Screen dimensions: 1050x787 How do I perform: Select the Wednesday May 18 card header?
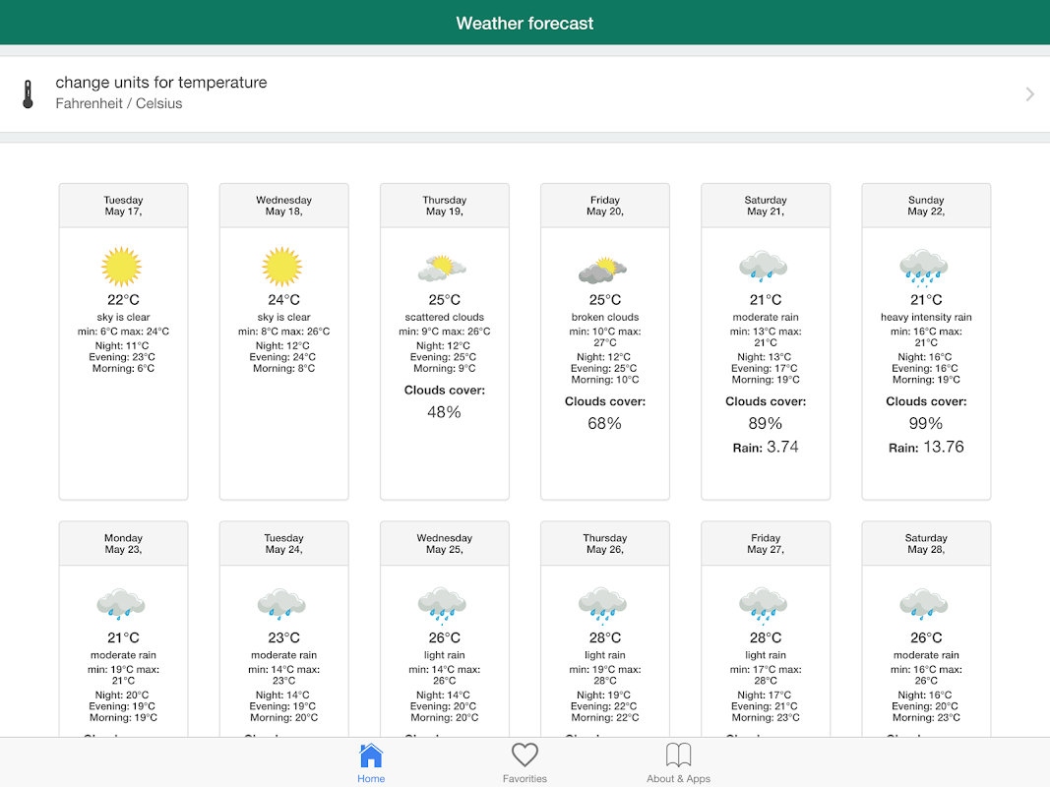[x=284, y=206]
